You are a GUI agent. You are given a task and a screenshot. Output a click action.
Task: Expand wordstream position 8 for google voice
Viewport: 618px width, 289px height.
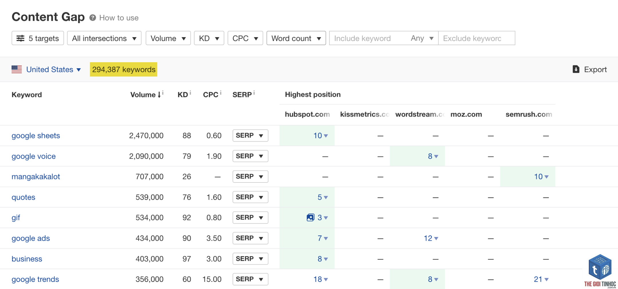(x=433, y=156)
